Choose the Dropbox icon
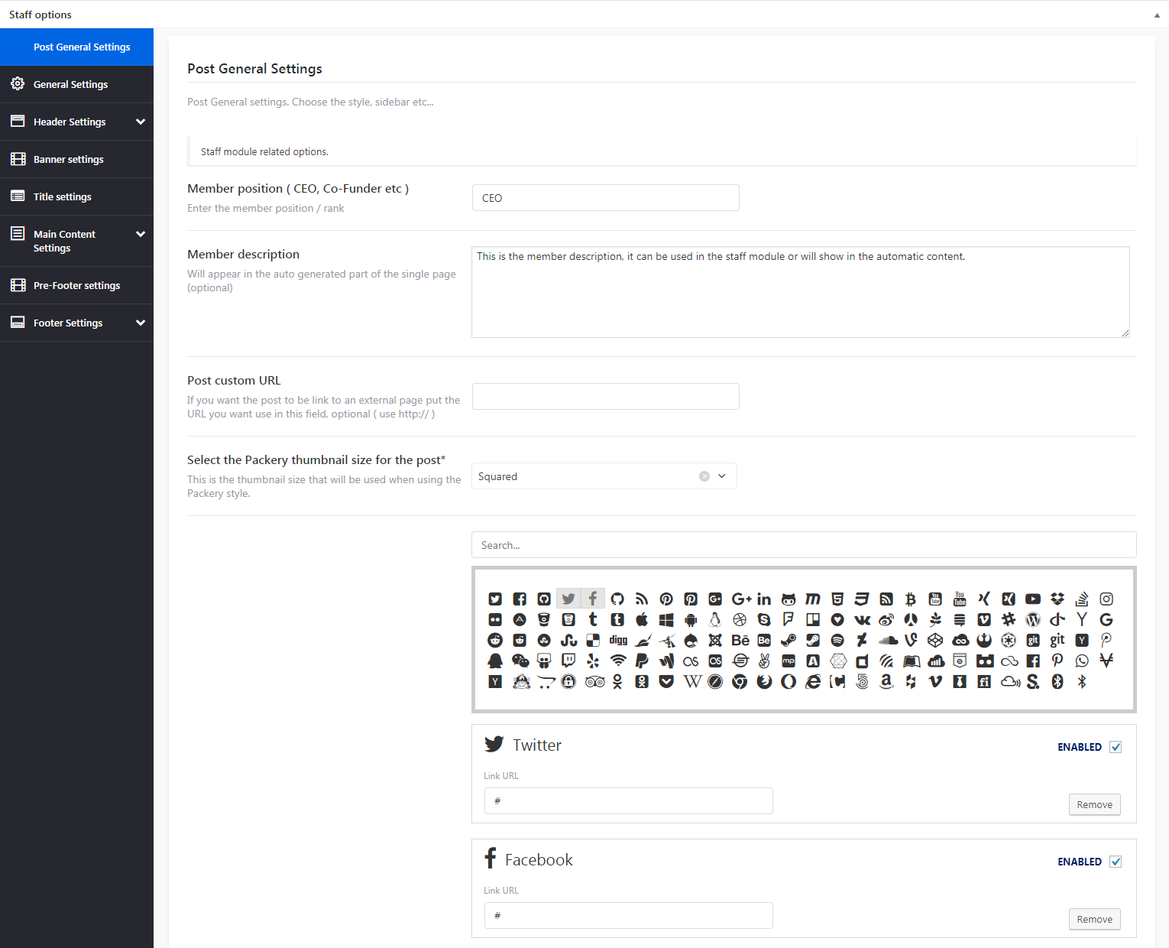The image size is (1169, 948). coord(1057,599)
